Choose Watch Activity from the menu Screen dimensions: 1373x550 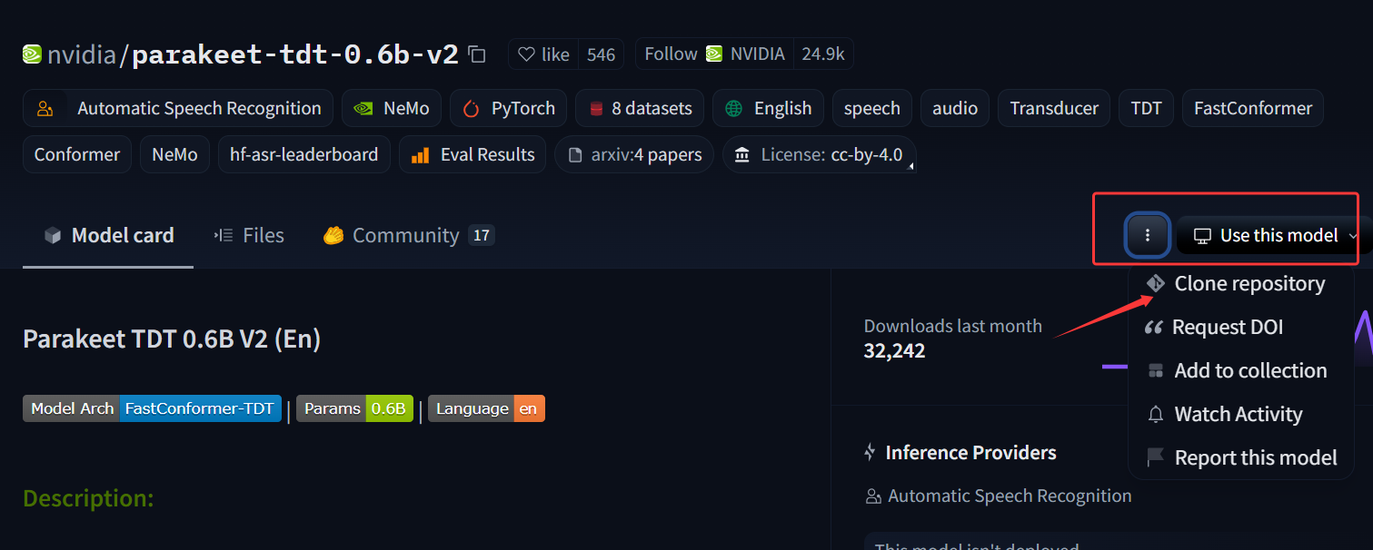tap(1241, 414)
